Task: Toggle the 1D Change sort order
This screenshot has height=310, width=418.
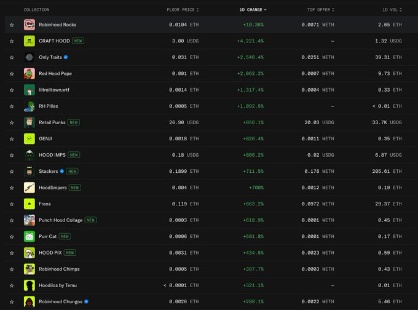Action: point(253,10)
